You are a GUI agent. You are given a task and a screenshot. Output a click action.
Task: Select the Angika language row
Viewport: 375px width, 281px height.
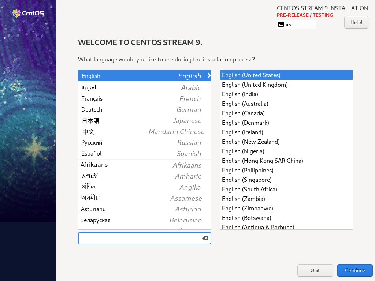(144, 187)
